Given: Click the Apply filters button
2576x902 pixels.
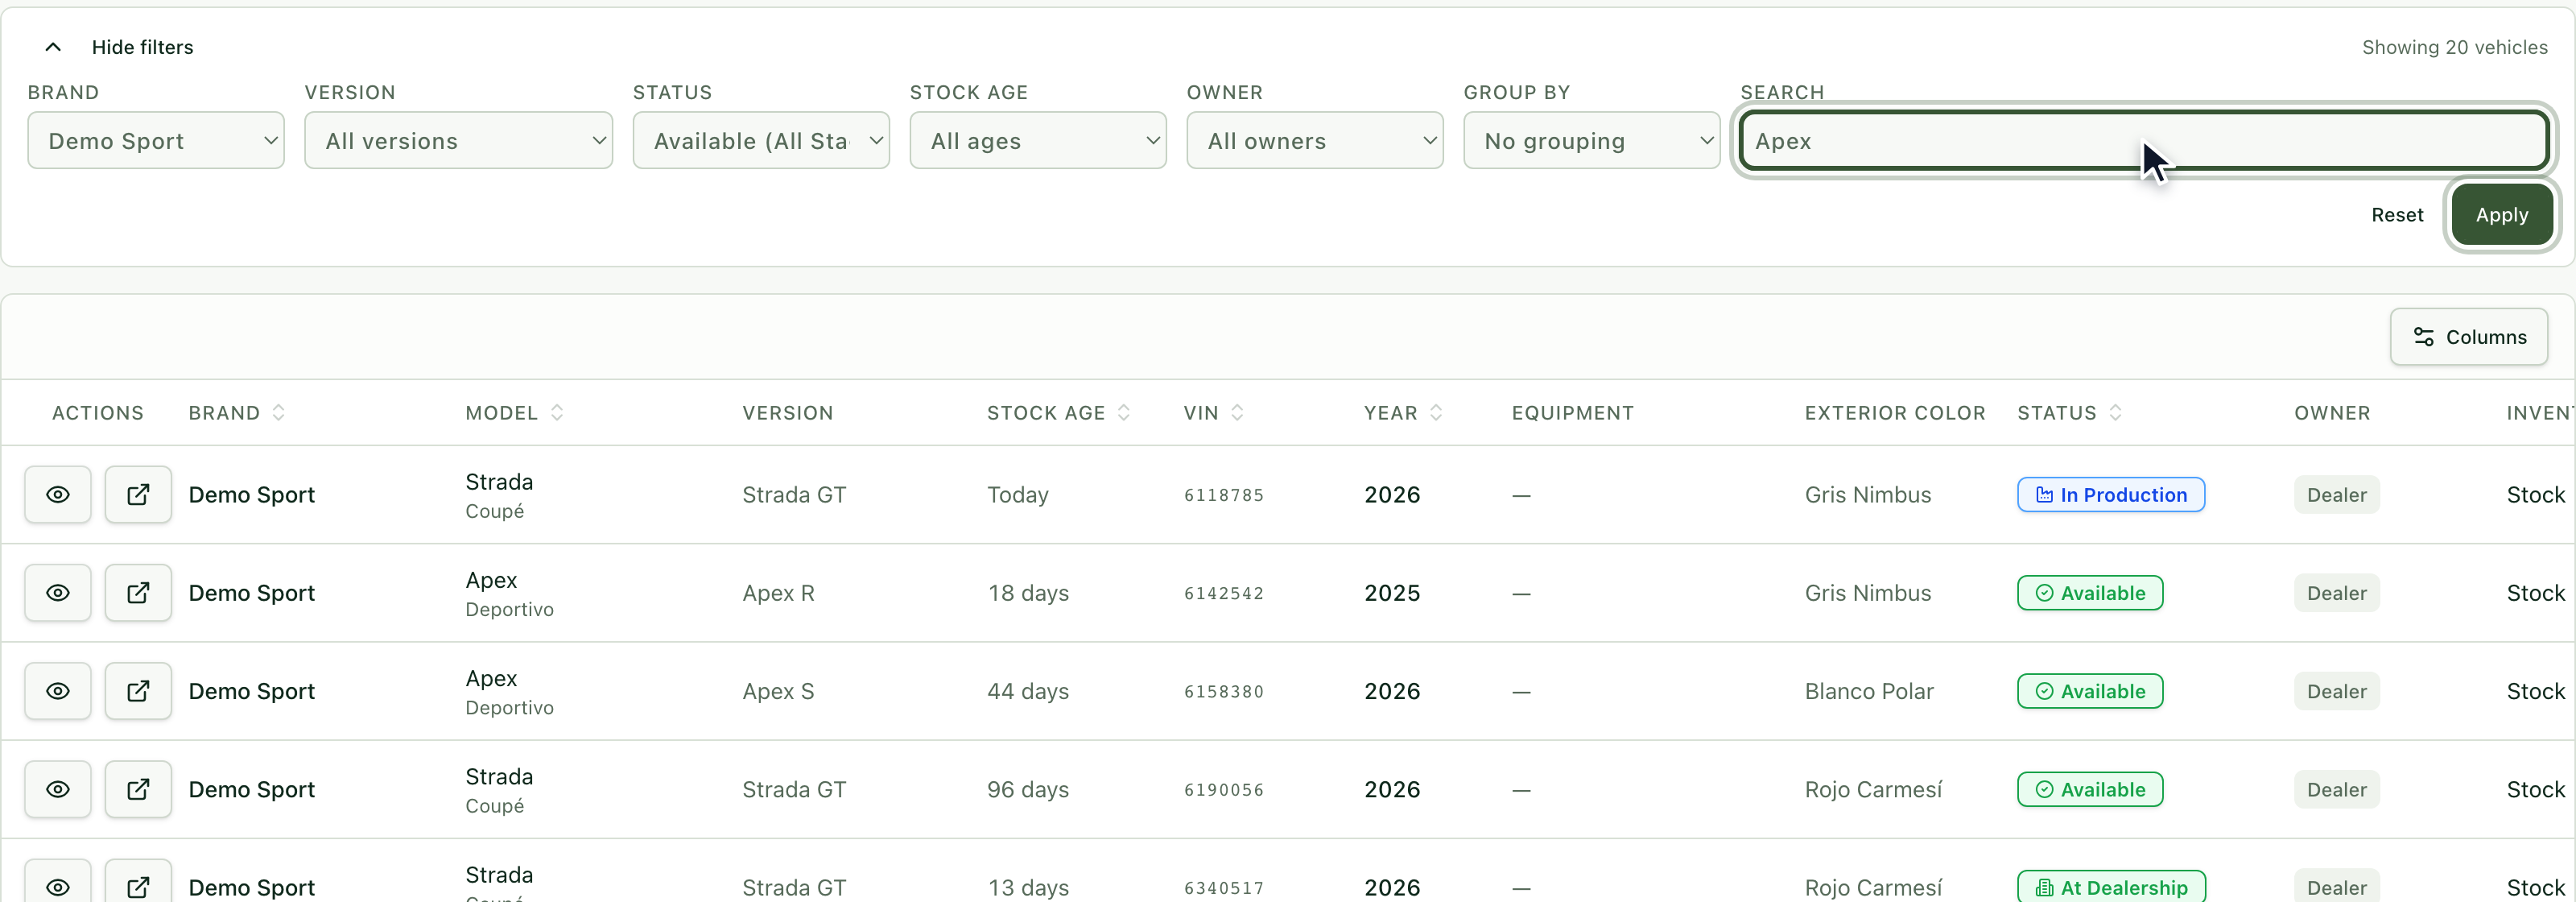Looking at the screenshot, I should tap(2502, 214).
